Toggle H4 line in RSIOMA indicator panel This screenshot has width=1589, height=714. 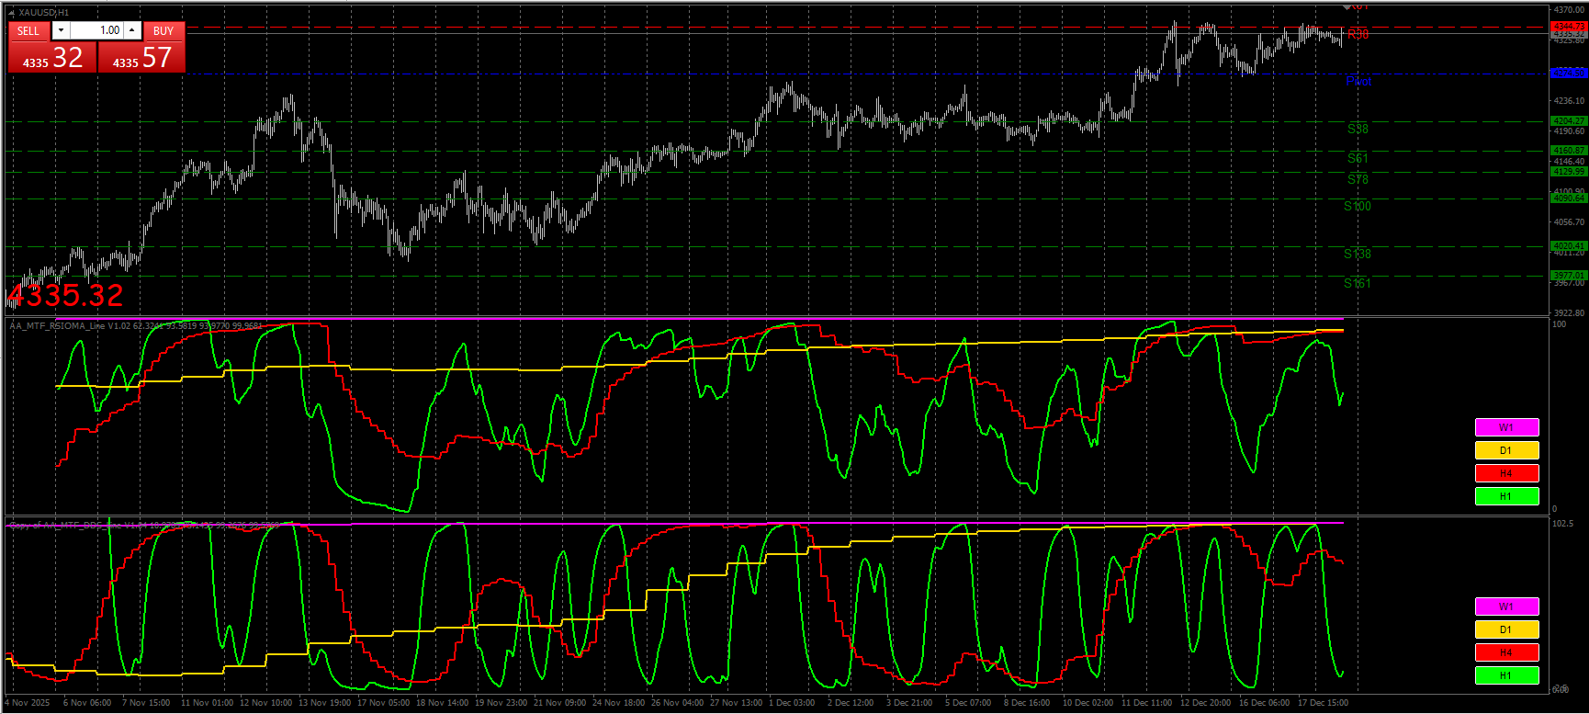point(1506,473)
